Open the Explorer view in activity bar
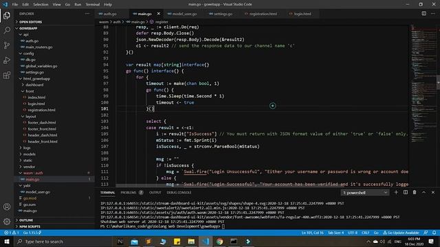Image resolution: width=440 pixels, height=247 pixels. click(7, 15)
